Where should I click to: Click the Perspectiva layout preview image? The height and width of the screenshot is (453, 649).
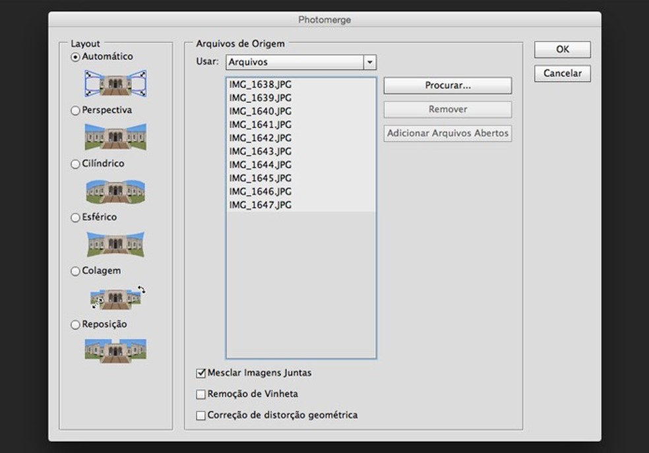click(115, 136)
